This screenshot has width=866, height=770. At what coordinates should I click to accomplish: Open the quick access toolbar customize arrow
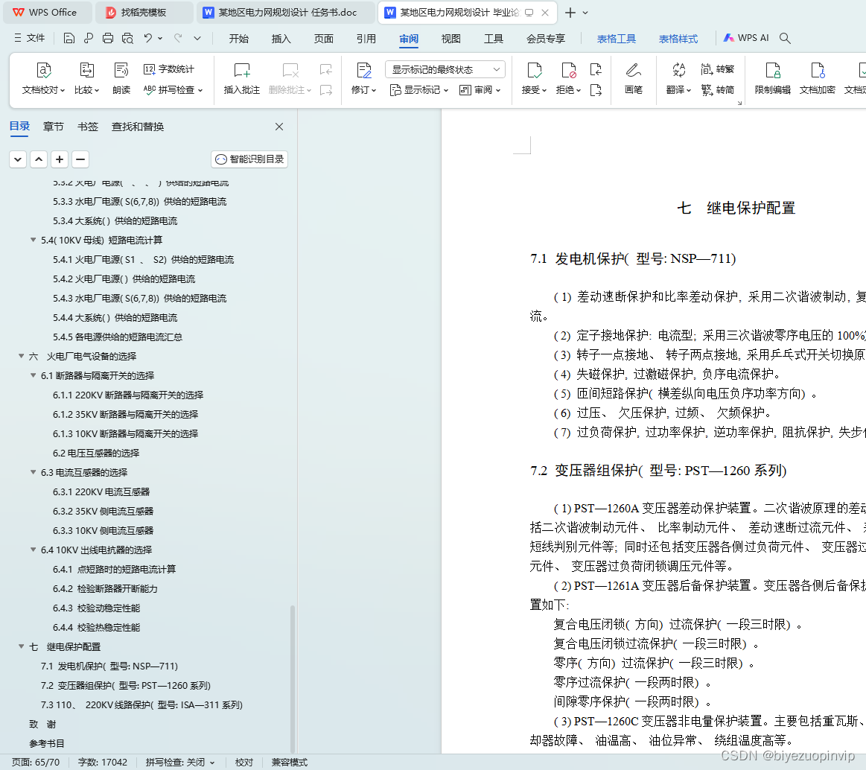[x=197, y=38]
